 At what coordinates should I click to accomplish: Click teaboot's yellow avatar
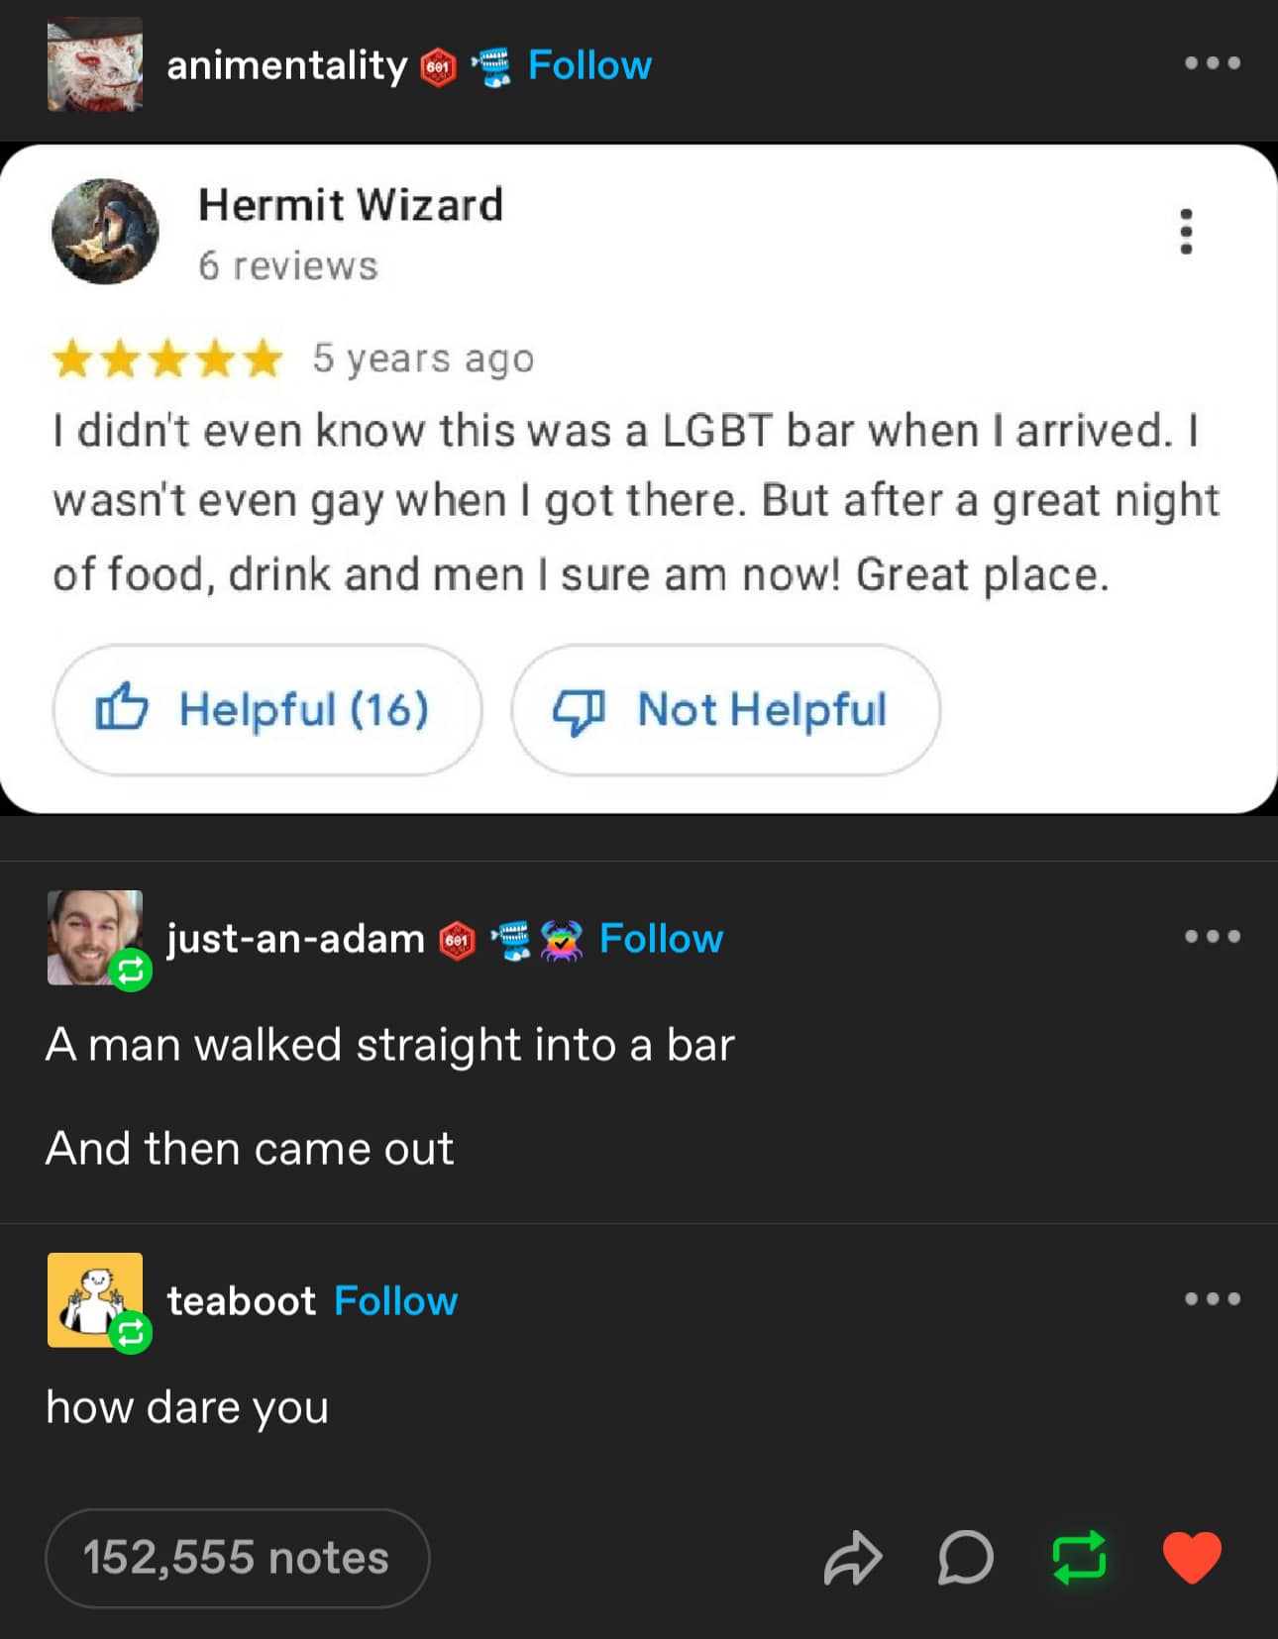tap(95, 1299)
